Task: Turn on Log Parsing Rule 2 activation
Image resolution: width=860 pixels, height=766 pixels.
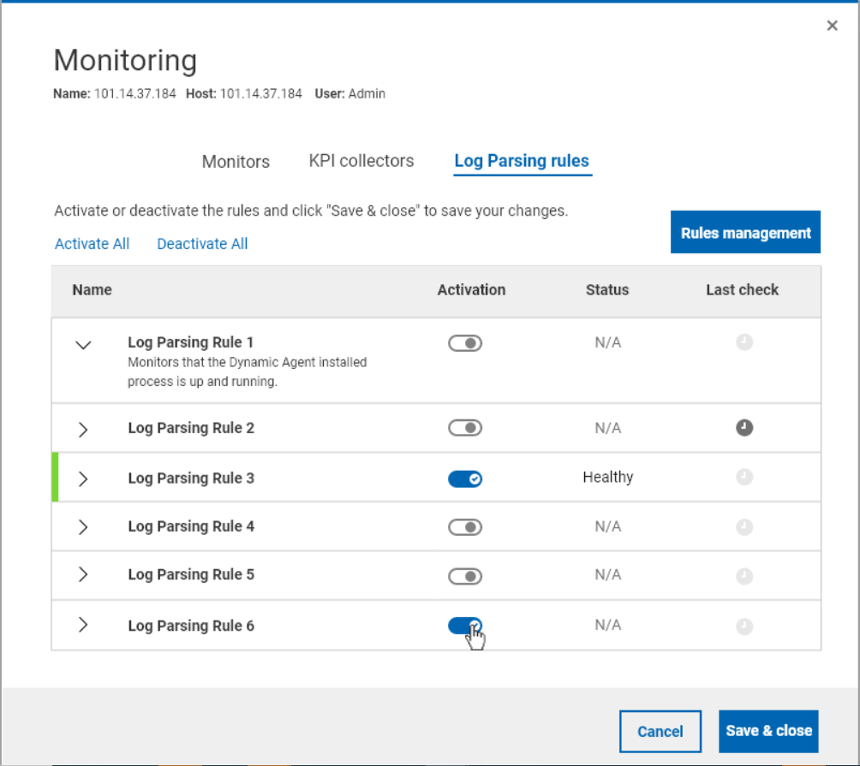Action: (465, 428)
